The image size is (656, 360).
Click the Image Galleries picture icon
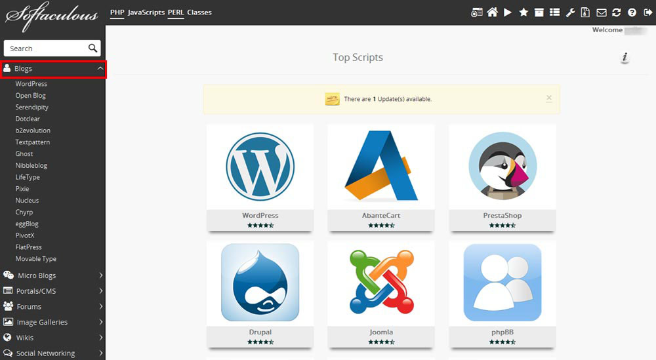coord(8,321)
